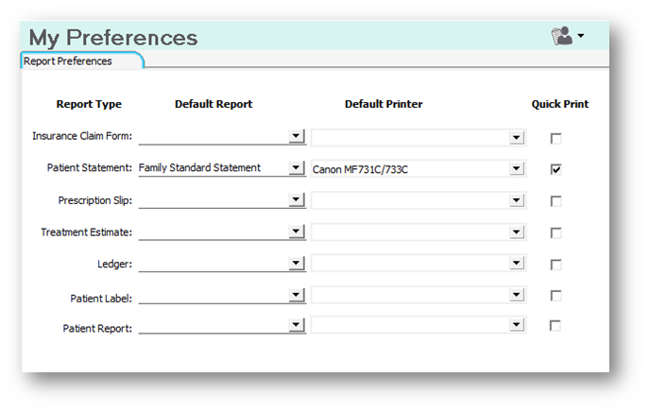Viewport: 649px width, 412px height.
Task: Open Prescription Slip default report dropdown
Action: click(297, 199)
